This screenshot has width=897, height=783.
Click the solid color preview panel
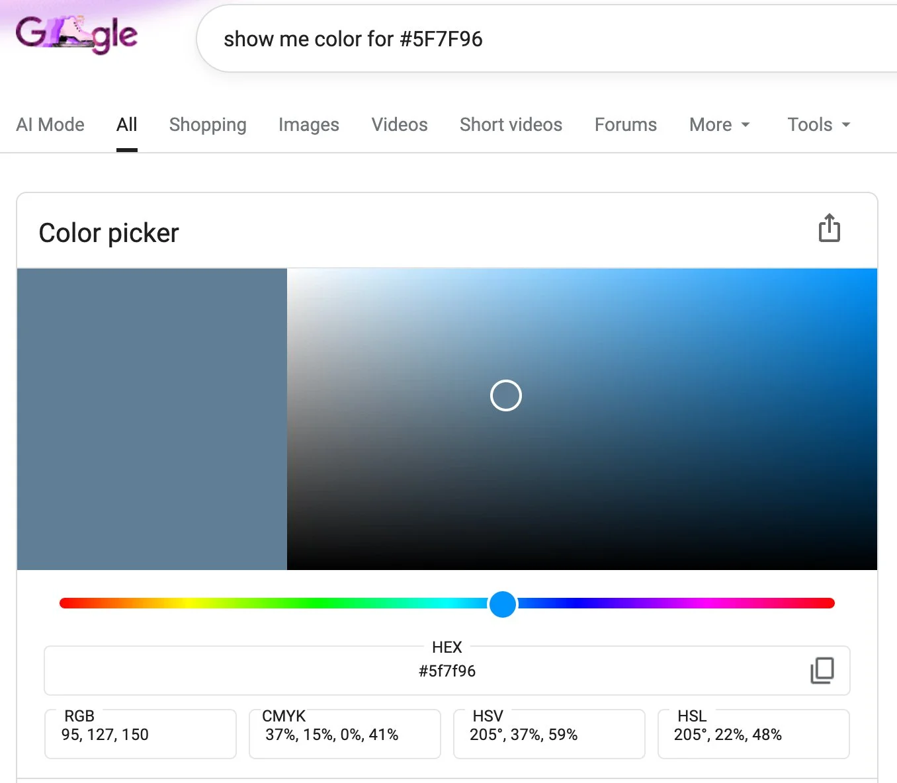pos(151,419)
